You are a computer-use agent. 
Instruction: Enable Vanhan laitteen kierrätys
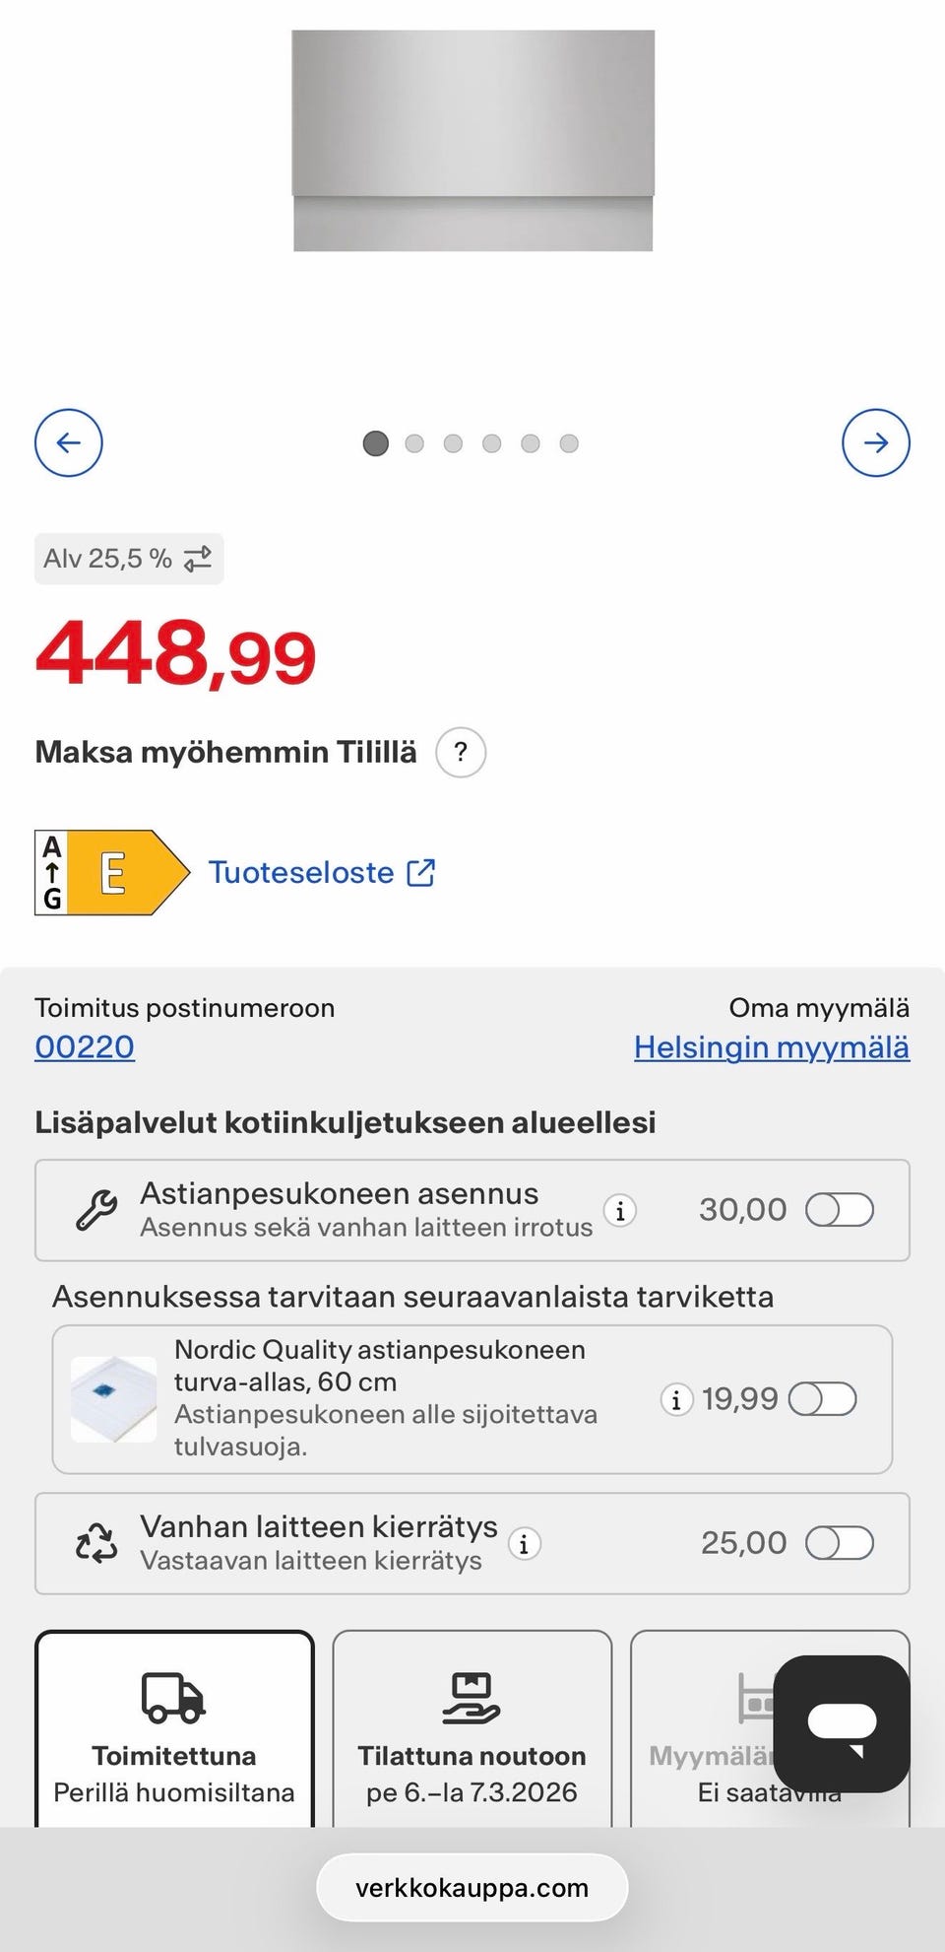839,1543
